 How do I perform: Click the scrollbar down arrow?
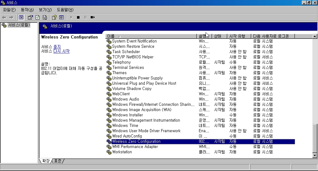click(x=315, y=155)
